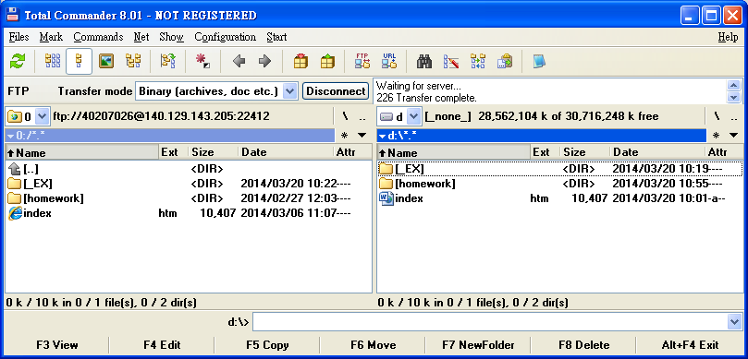This screenshot has height=359, width=748.
Task: Open Multi-rename tool icon
Action: pyautogui.click(x=451, y=61)
